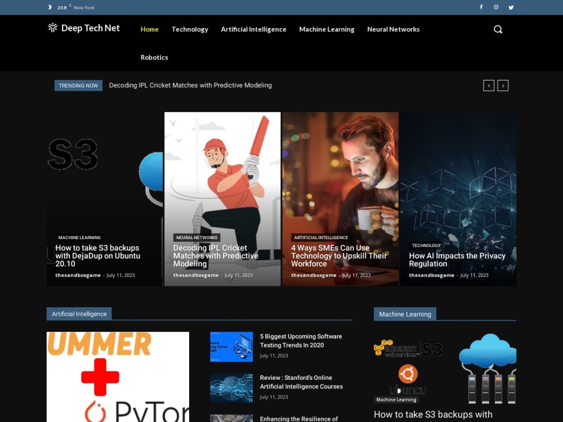
Task: Select the Artificial Intelligence section header tab
Action: coord(79,313)
